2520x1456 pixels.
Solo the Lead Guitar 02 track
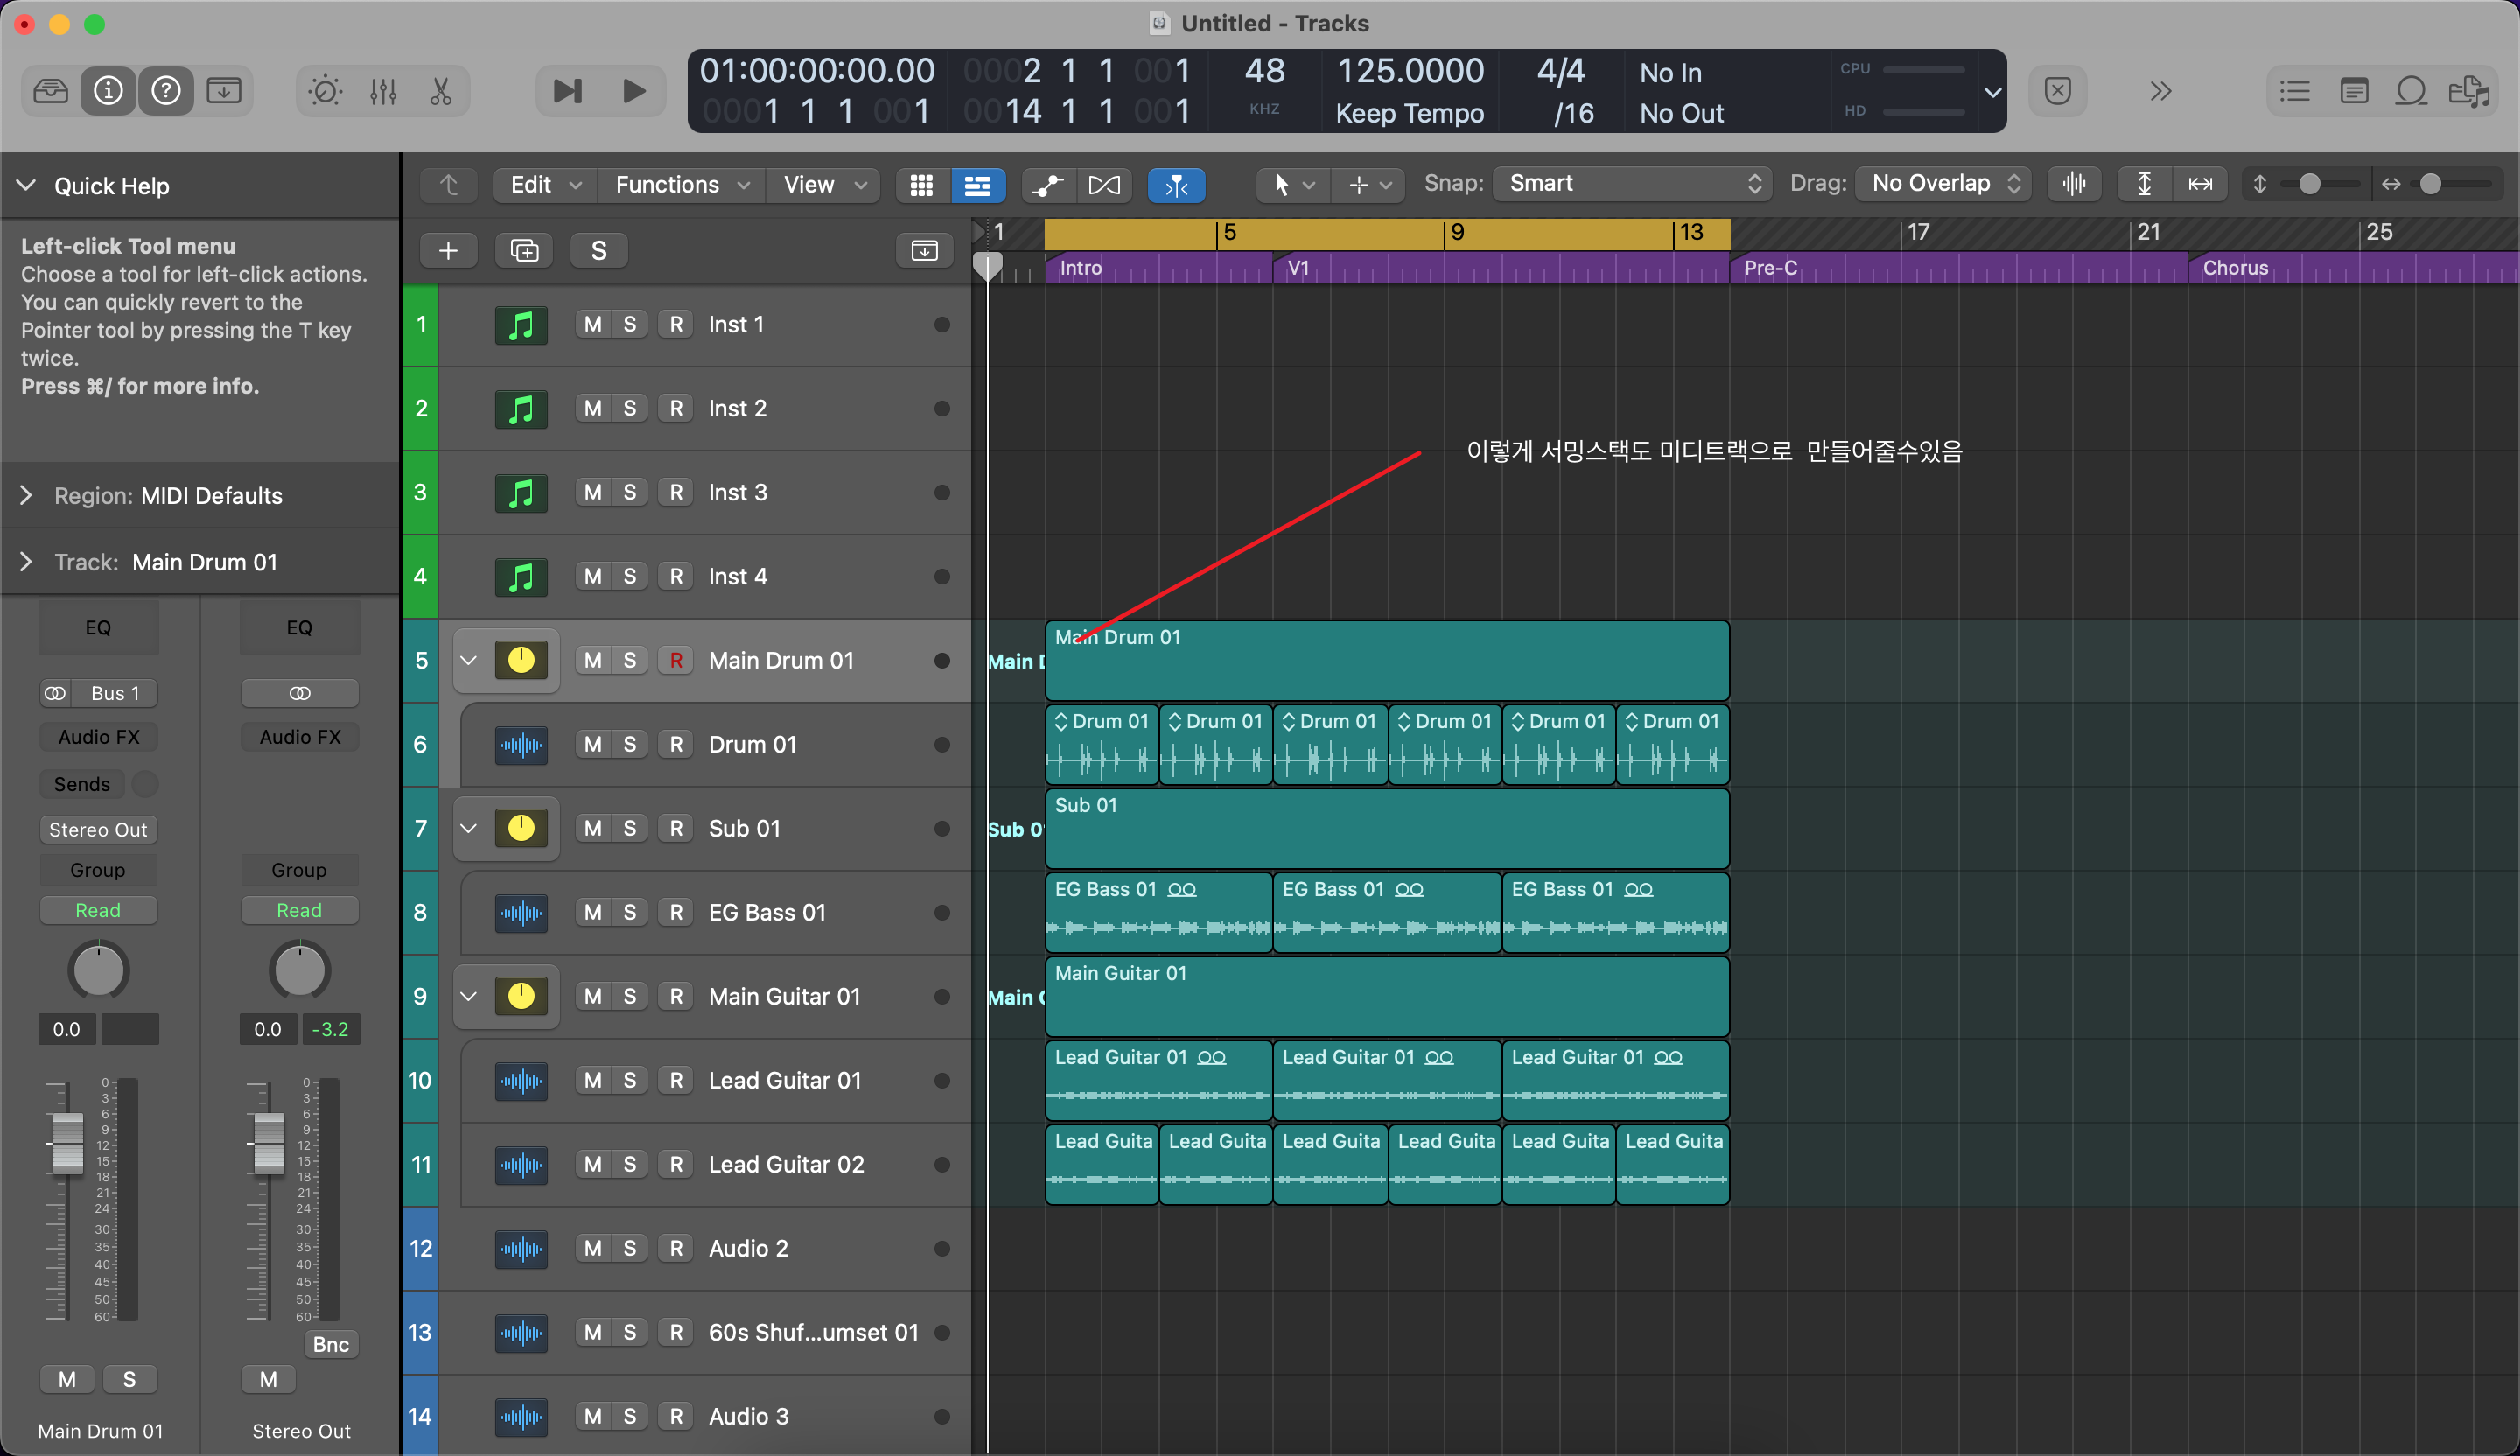click(x=630, y=1164)
